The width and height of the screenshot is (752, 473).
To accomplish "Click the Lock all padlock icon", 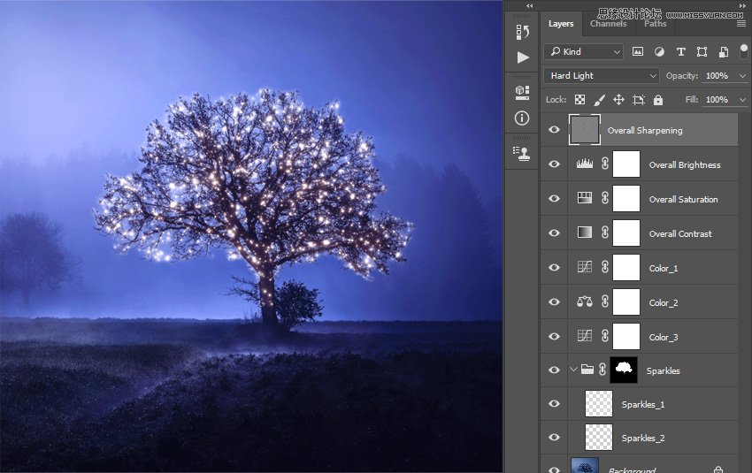I will (x=658, y=100).
